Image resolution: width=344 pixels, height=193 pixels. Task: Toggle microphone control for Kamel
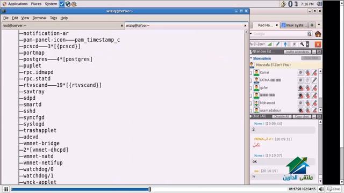(307, 72)
